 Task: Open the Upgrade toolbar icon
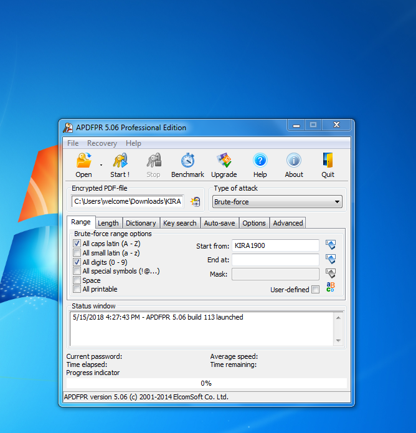tap(224, 165)
